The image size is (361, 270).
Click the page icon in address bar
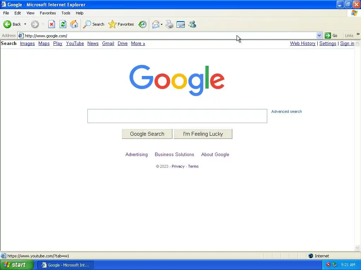[x=21, y=36]
